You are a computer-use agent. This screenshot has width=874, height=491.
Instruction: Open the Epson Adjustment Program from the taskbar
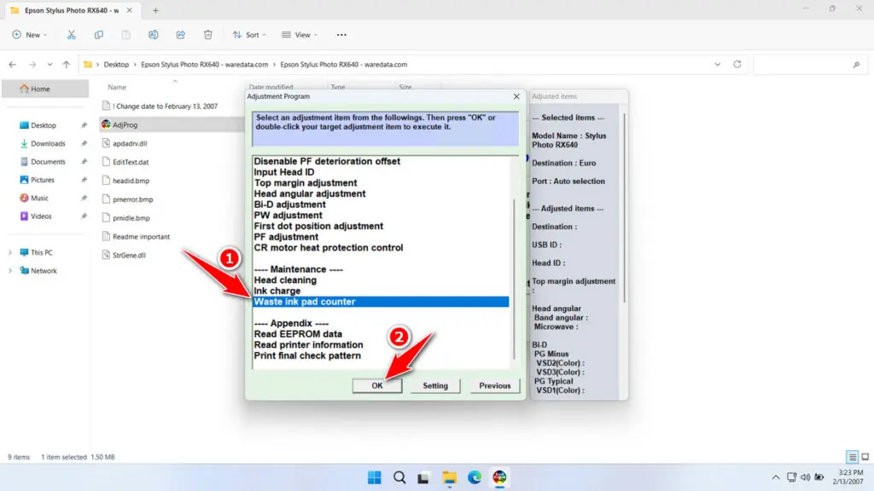point(500,477)
